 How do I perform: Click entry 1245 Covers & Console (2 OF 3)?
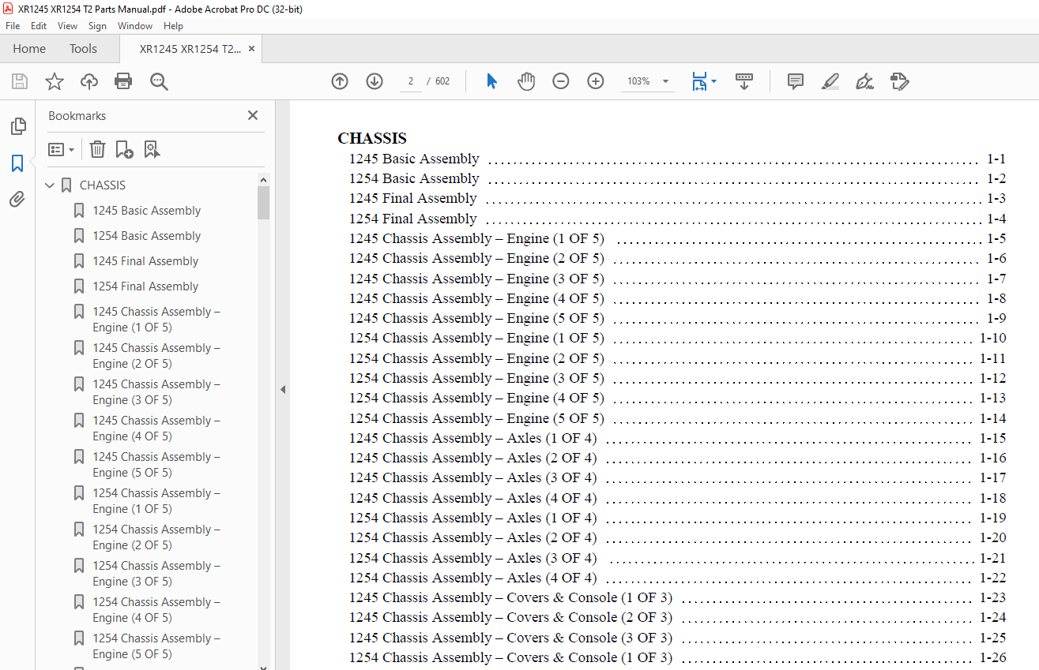tap(678, 617)
